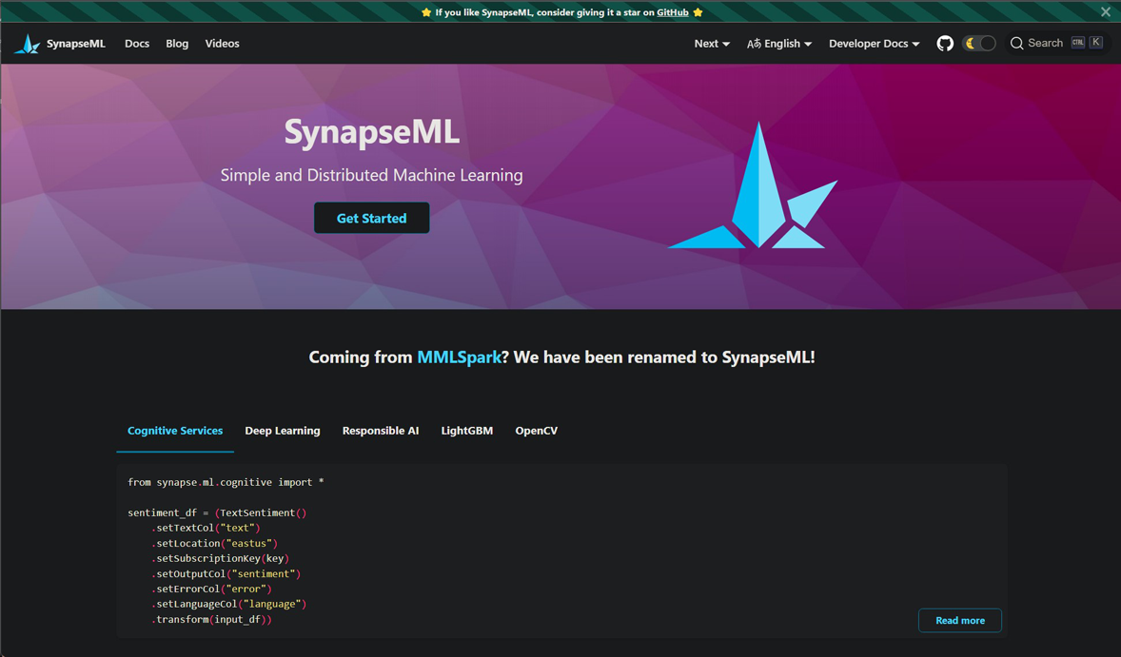Click the SynapseML logo in navbar

pyautogui.click(x=28, y=45)
